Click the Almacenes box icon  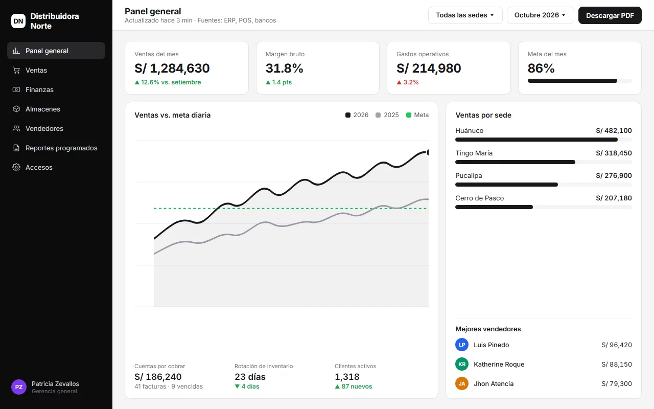click(16, 109)
